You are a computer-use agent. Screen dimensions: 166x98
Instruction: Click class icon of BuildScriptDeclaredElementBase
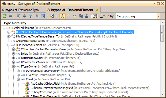click(x=13, y=32)
